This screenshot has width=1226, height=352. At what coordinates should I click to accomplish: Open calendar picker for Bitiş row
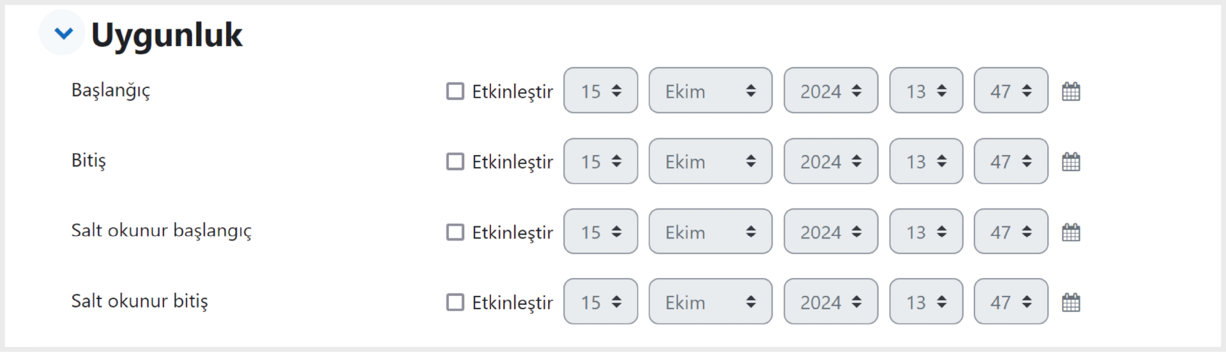[x=1071, y=161]
